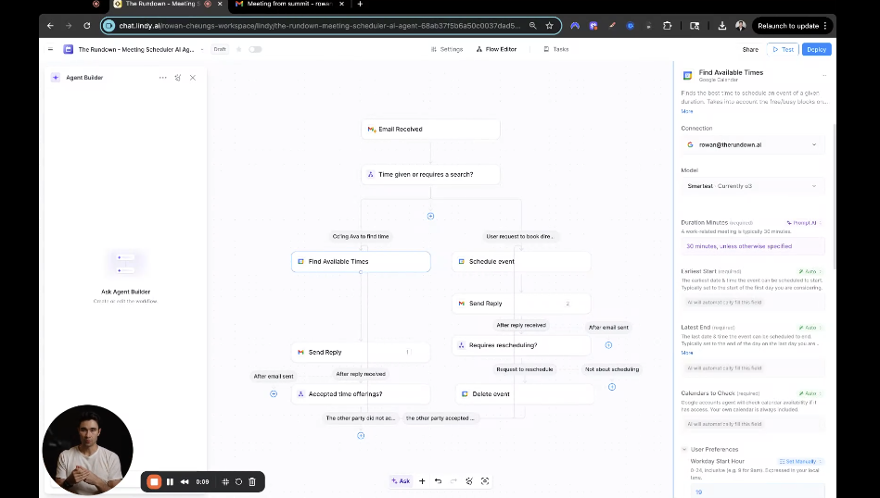Stop the screen recording
The width and height of the screenshot is (880, 498).
[x=154, y=481]
